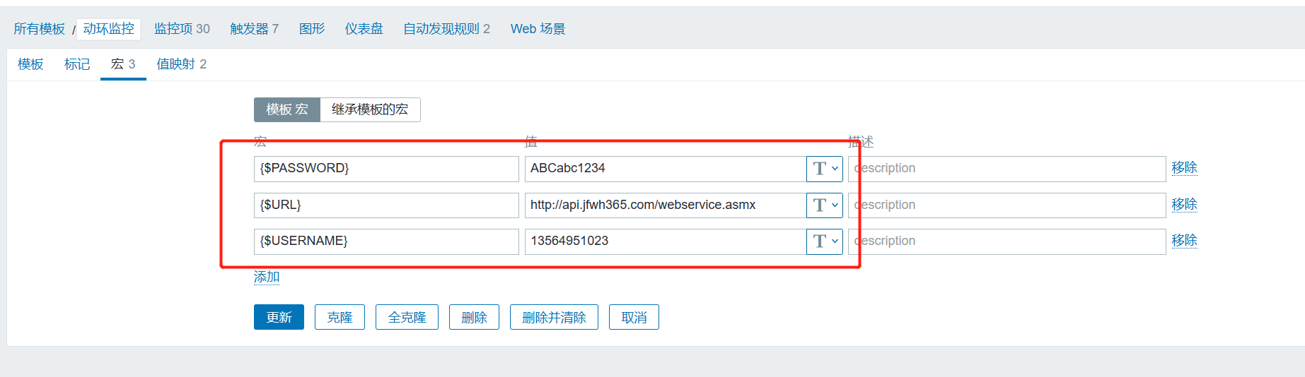Remove the {$PASSWORD} macro via 移除
This screenshot has height=377, width=1305.
(1184, 168)
